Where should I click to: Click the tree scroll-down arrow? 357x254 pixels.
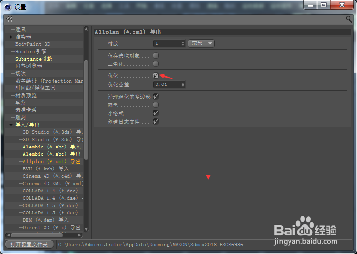pyautogui.click(x=86, y=229)
